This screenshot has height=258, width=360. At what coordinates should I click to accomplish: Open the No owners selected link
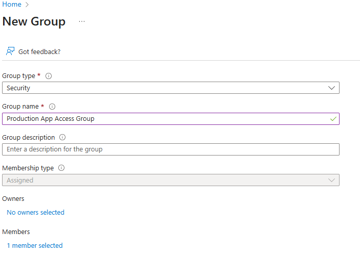click(x=35, y=212)
